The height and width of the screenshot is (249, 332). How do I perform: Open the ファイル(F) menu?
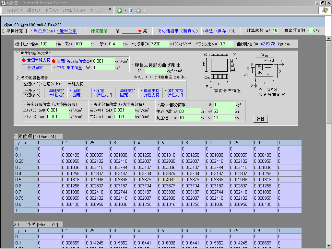pos(14,10)
